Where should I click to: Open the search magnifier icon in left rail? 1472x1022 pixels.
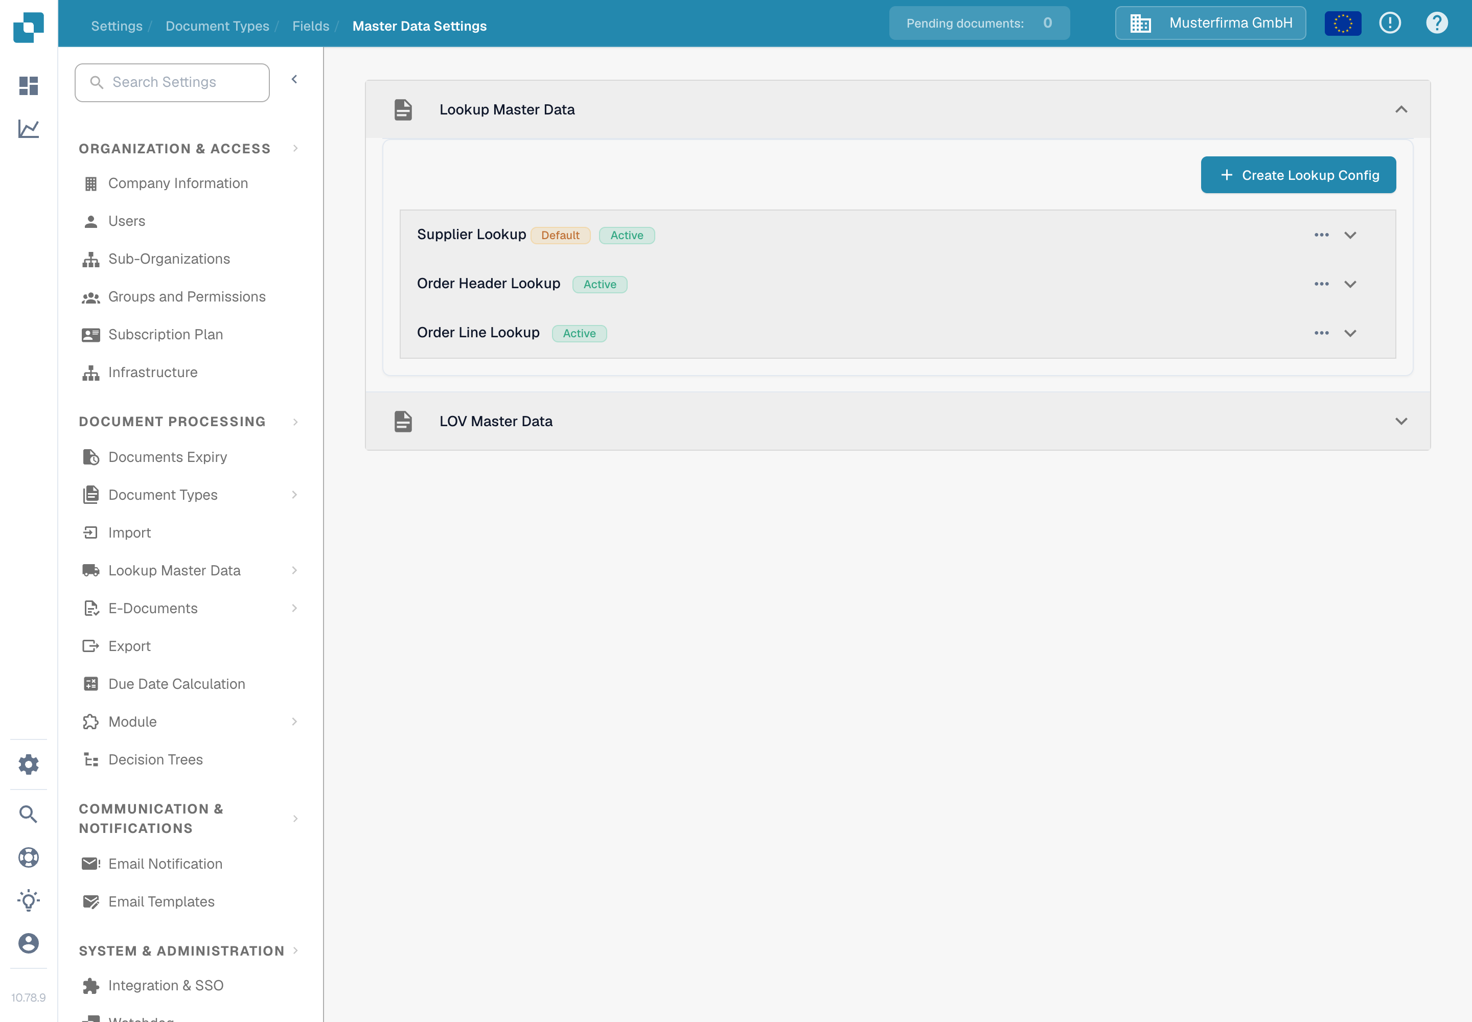28,814
